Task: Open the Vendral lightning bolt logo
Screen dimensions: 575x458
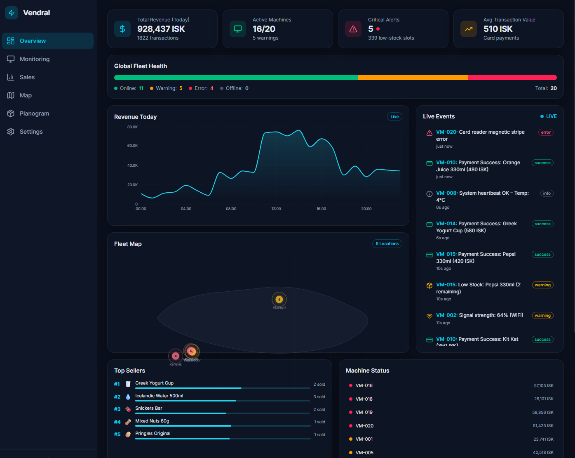Action: click(12, 12)
